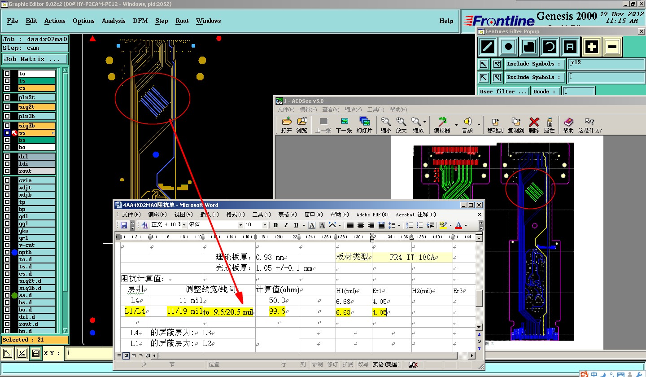Open the dropdown arrow next to 编辑器 in ACDSee
This screenshot has height=377, width=646.
tap(456, 125)
